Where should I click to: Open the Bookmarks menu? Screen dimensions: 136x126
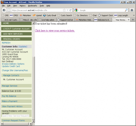32,6
